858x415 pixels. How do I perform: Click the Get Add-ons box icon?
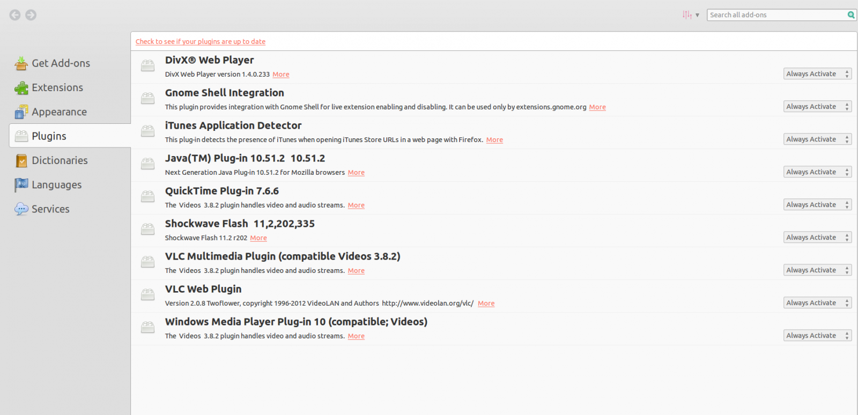click(21, 63)
